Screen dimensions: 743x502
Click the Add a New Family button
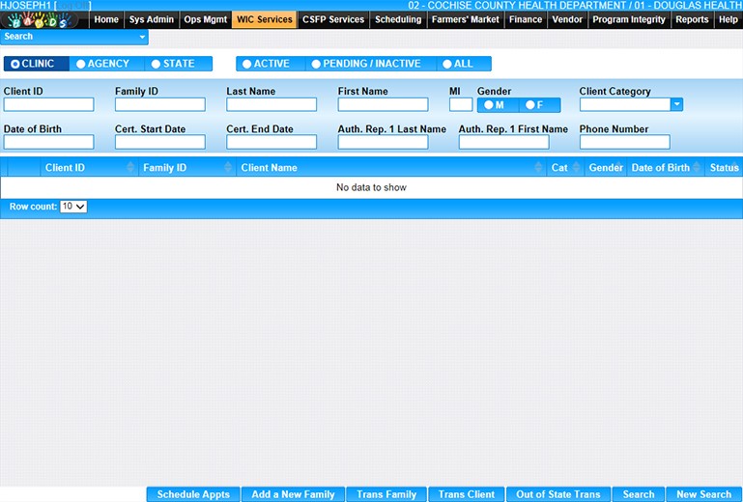(x=293, y=494)
